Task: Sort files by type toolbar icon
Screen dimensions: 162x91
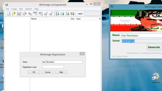Action: tap(62, 14)
